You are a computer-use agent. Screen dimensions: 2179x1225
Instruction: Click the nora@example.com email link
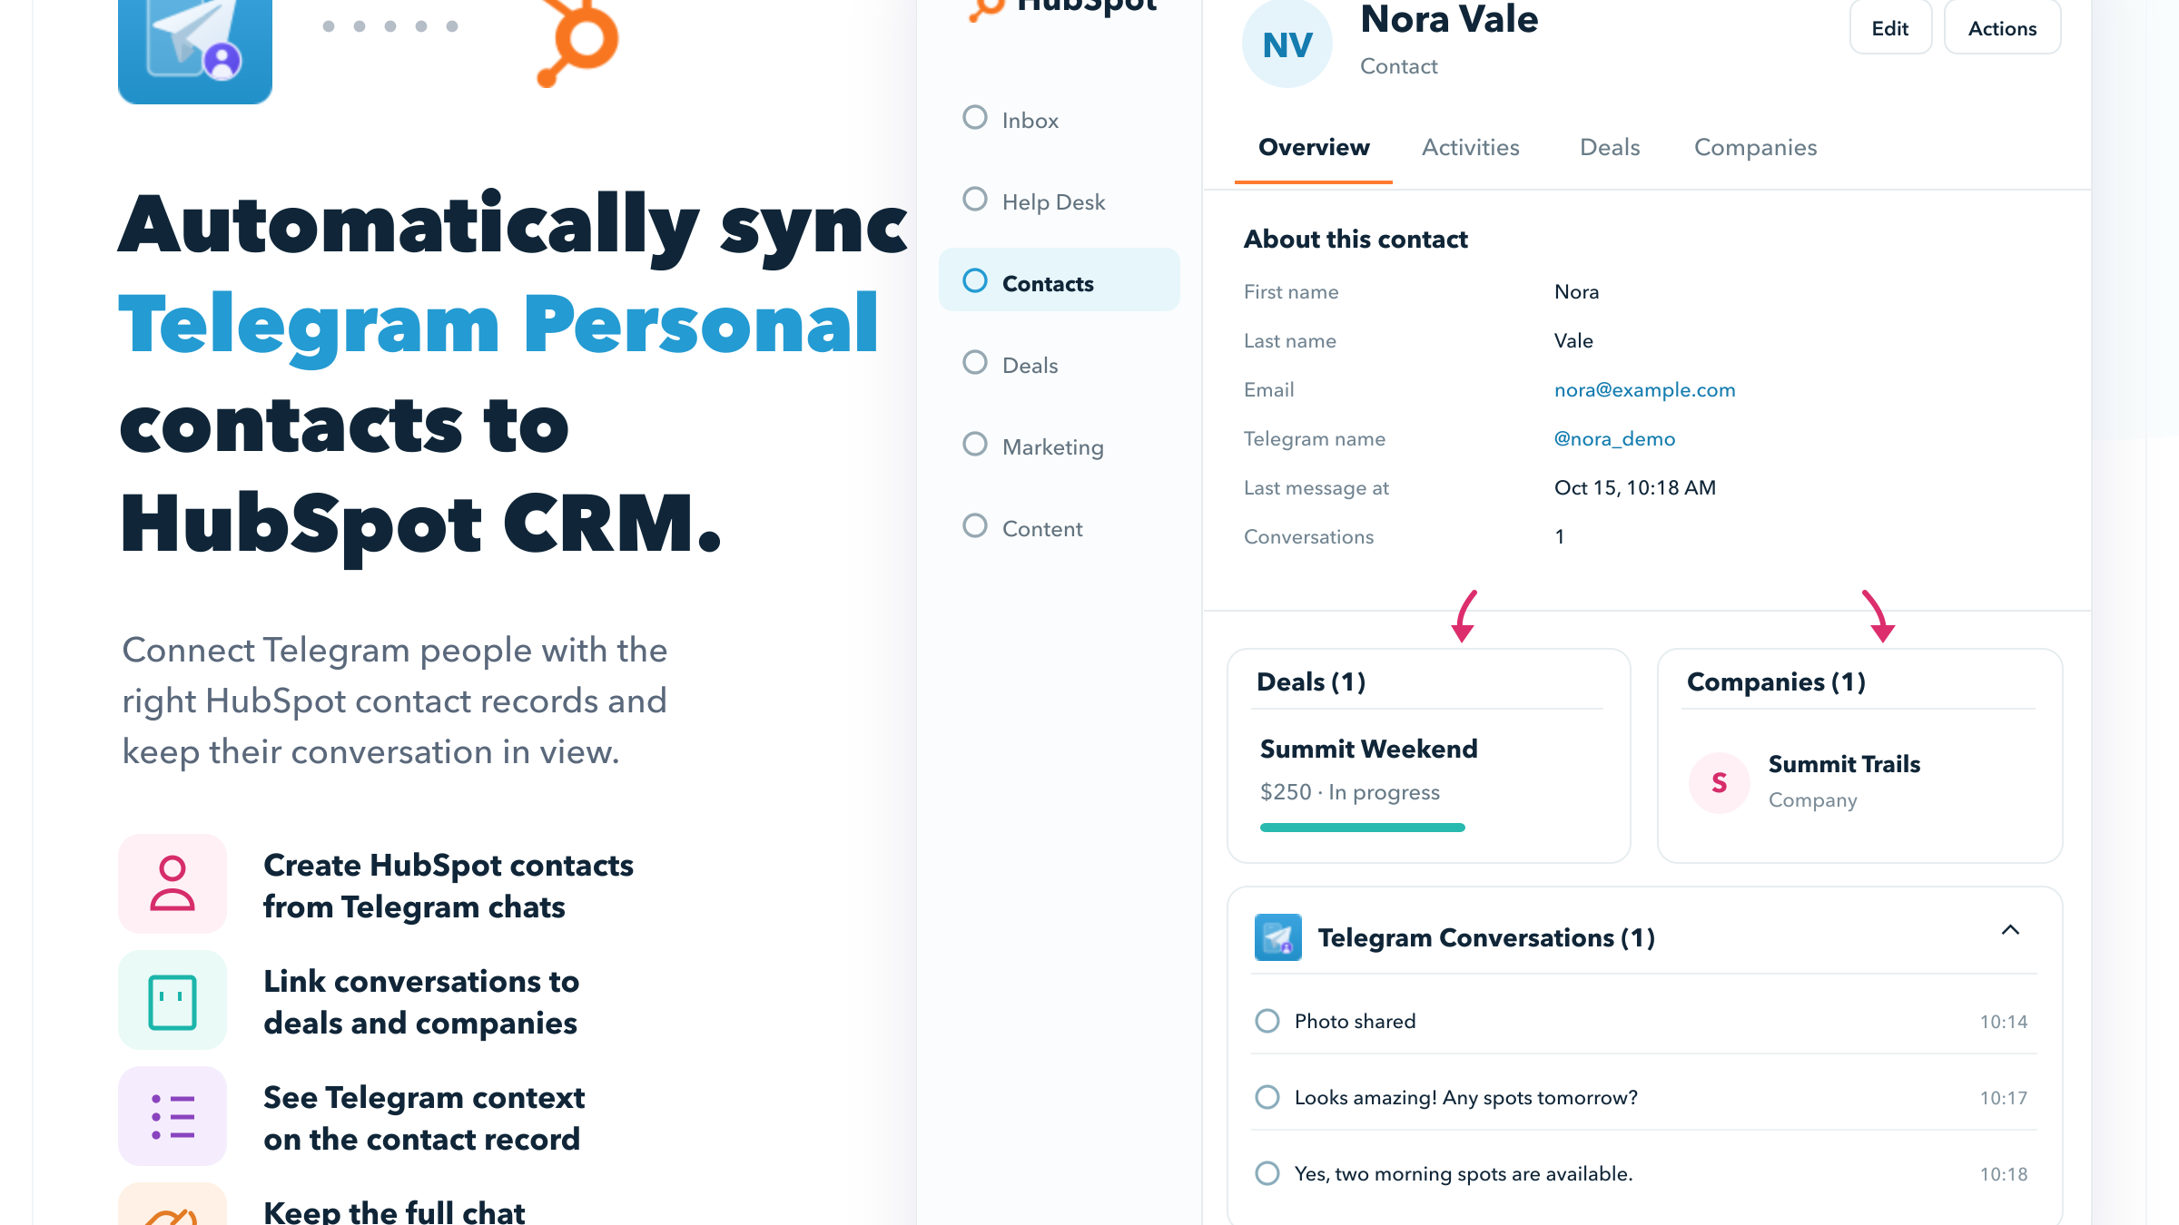coord(1644,390)
